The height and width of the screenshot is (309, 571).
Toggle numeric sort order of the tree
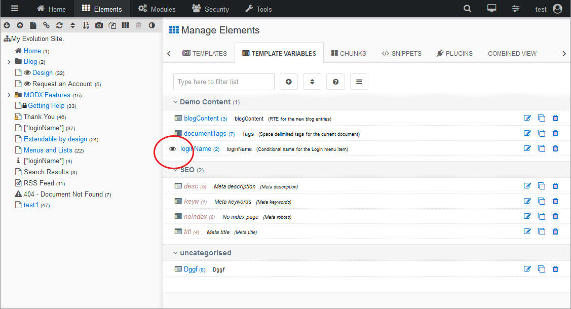[x=86, y=25]
